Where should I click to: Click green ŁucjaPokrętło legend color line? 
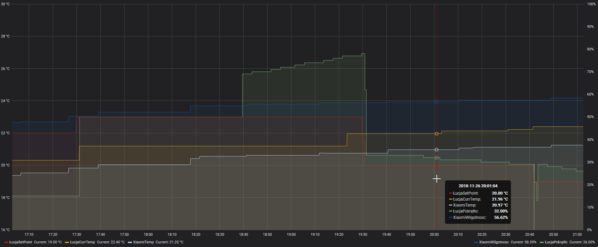pyautogui.click(x=542, y=242)
